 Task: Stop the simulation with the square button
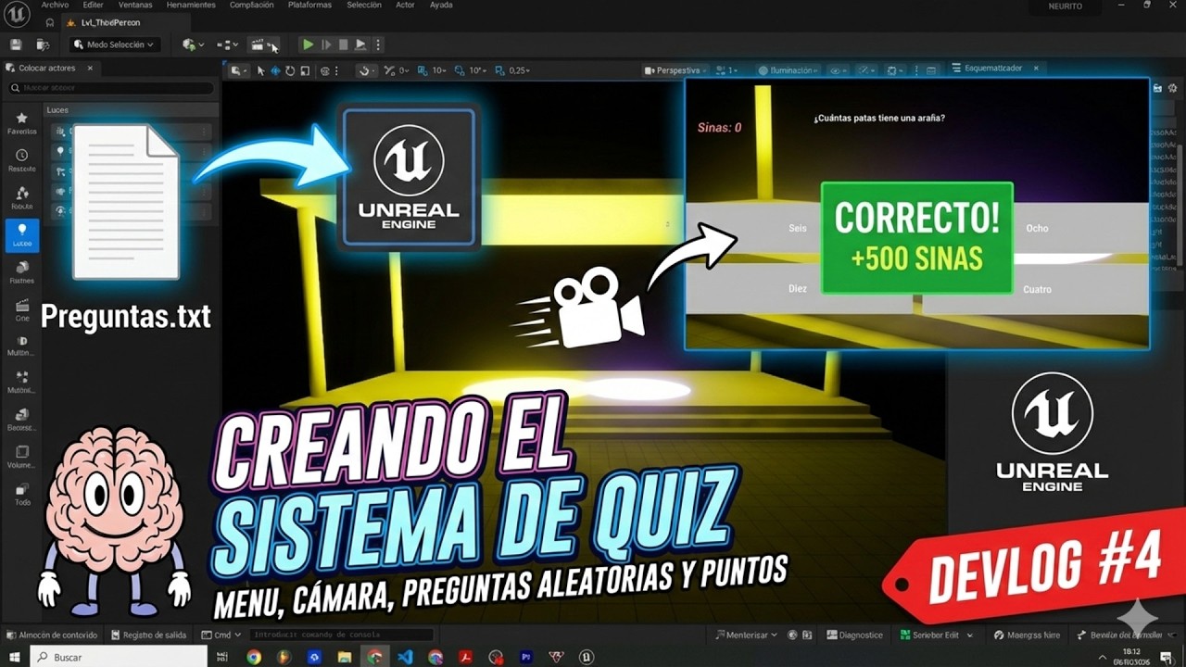[x=343, y=44]
